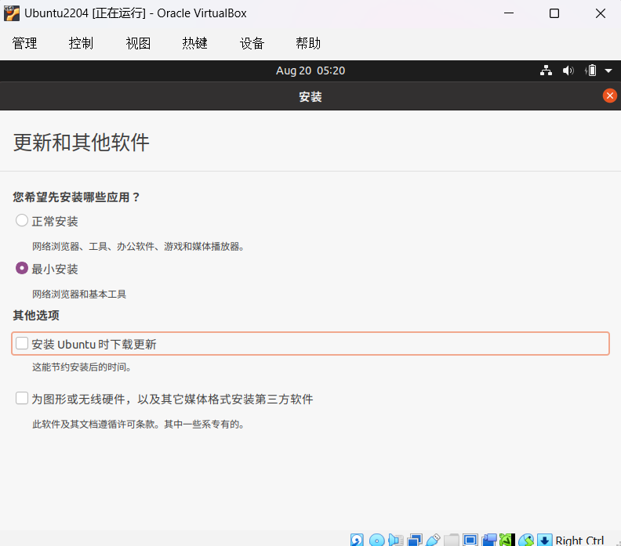Check 安装 Ubuntu 时下载更新 checkbox
This screenshot has height=546, width=621.
point(22,343)
